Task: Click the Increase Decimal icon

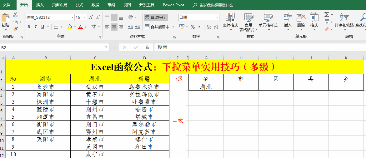Action: pyautogui.click(x=209, y=27)
